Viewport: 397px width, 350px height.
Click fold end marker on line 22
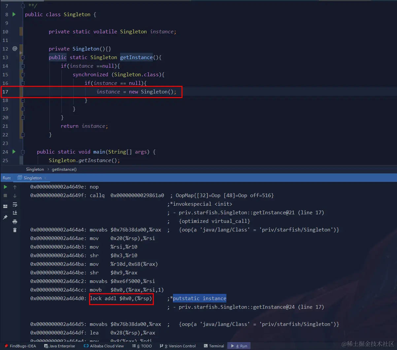coord(23,135)
